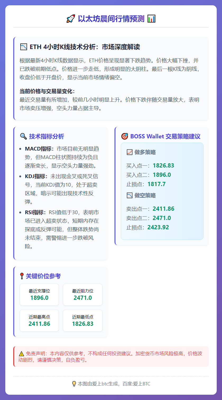Image resolution: width=222 pixels, height=400 pixels.
Task: Click the 做空策略 label
Action: click(x=145, y=195)
